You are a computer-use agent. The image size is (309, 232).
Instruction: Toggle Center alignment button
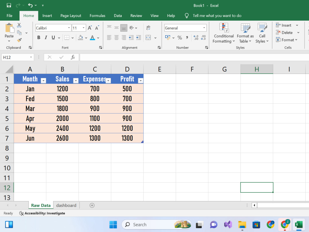(116, 37)
